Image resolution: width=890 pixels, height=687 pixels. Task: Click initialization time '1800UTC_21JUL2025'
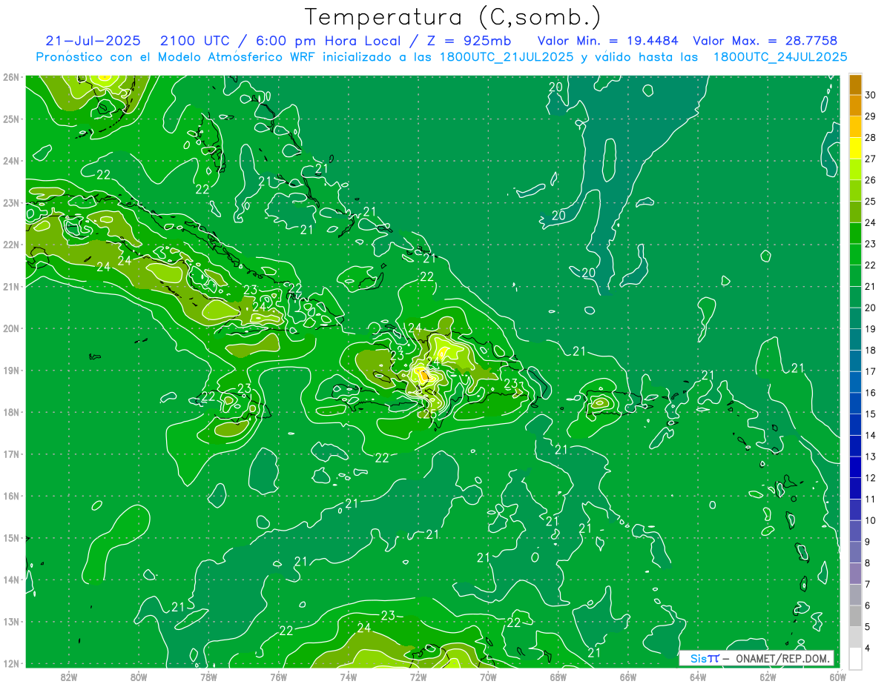506,57
